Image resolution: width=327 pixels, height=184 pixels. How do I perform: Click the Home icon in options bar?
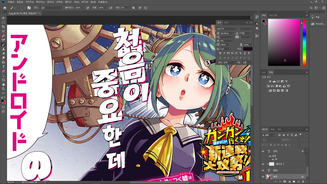tap(5, 8)
